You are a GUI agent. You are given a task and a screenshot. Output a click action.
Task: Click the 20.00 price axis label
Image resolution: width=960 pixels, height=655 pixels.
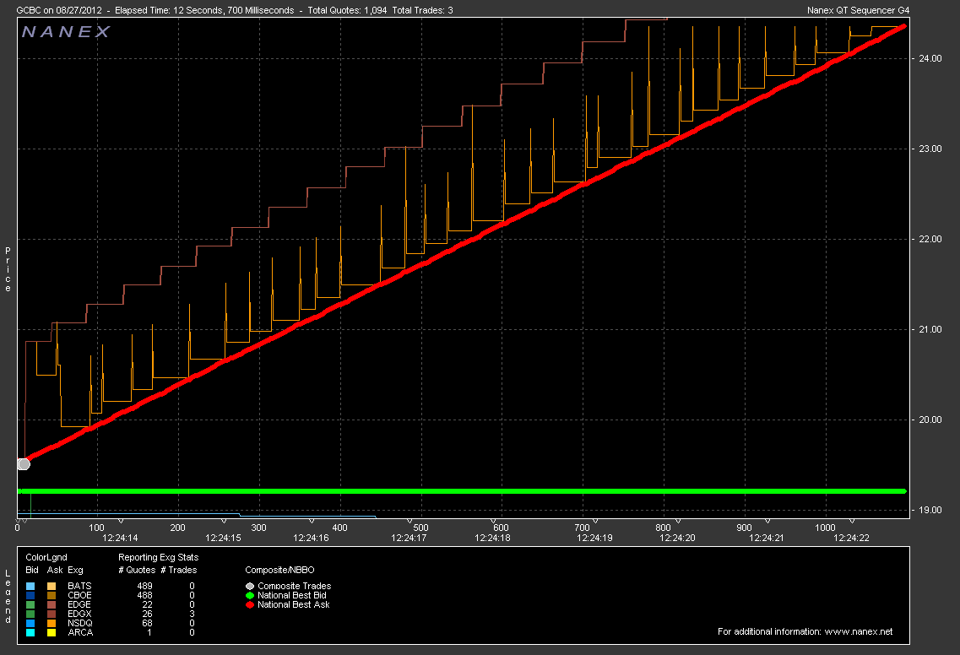pos(930,420)
